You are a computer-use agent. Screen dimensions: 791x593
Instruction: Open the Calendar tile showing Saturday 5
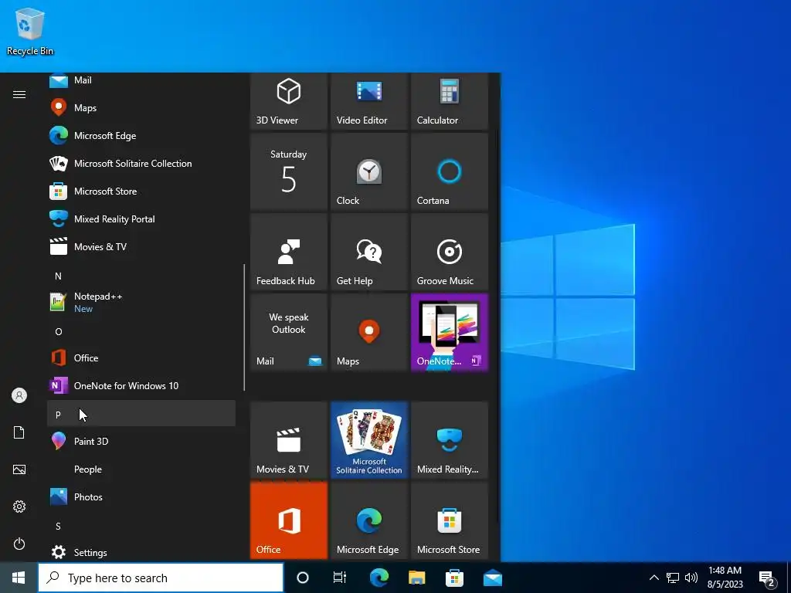click(289, 171)
